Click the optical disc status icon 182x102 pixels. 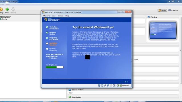tap(102, 86)
